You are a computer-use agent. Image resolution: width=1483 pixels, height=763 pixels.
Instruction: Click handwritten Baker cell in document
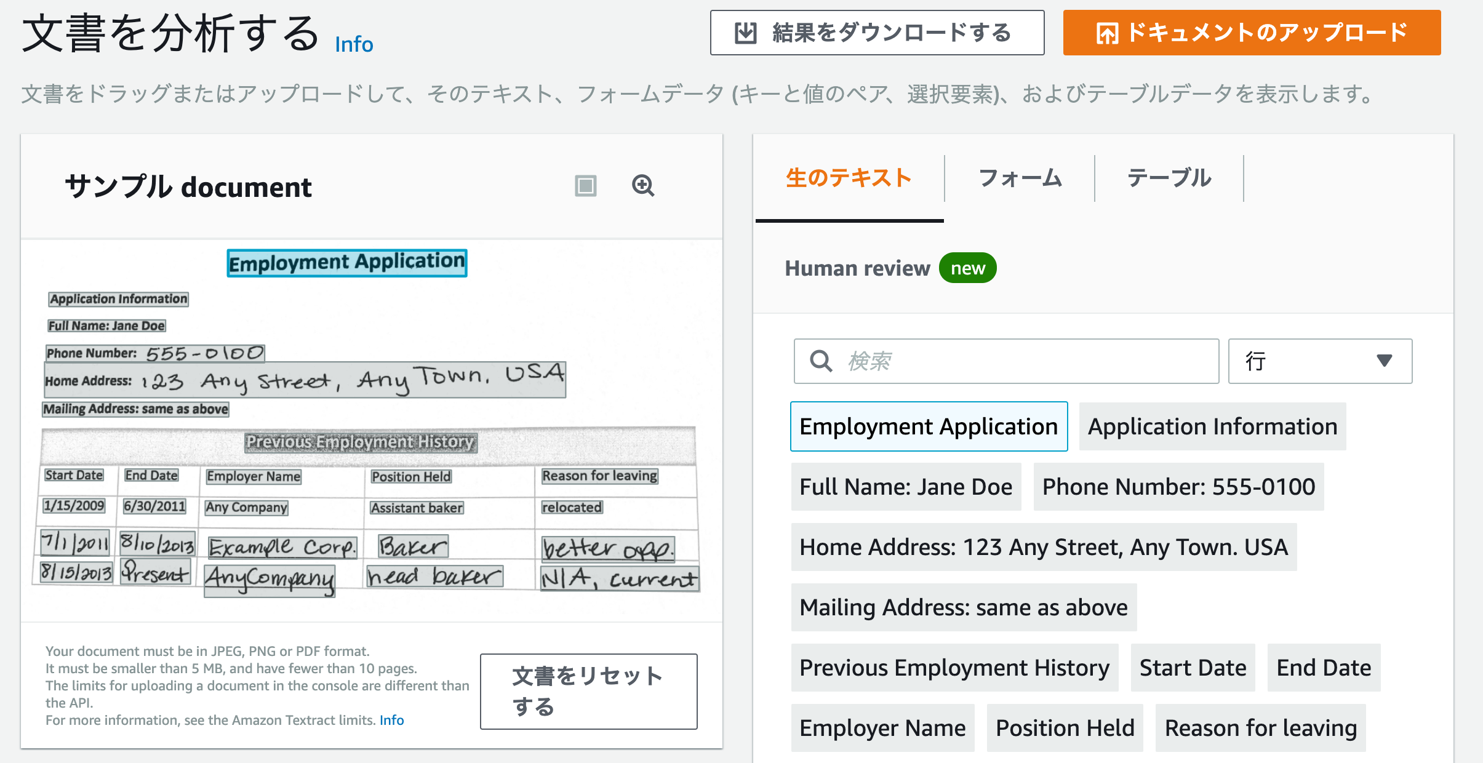(413, 546)
